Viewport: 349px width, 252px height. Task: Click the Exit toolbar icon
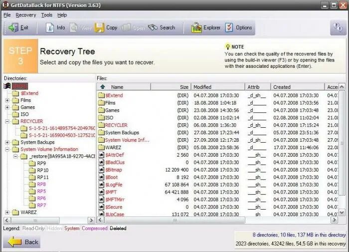point(13,27)
